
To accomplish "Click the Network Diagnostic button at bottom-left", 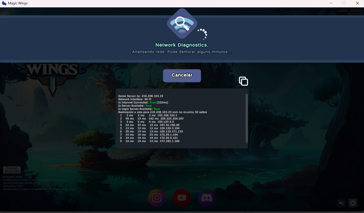I will (x=12, y=170).
